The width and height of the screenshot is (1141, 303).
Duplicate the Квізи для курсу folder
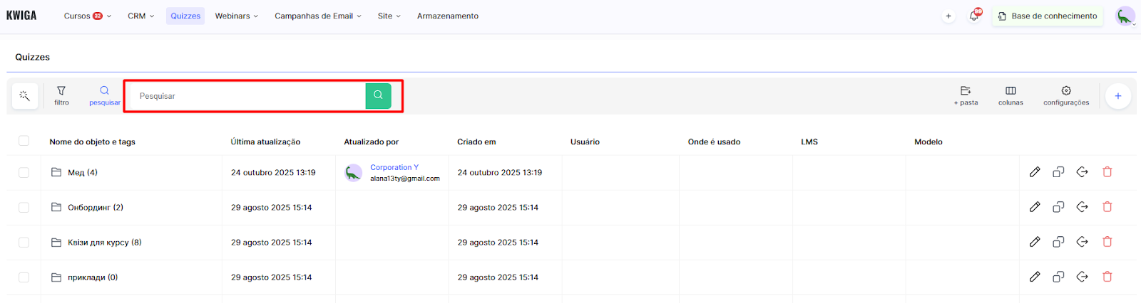[x=1058, y=242]
